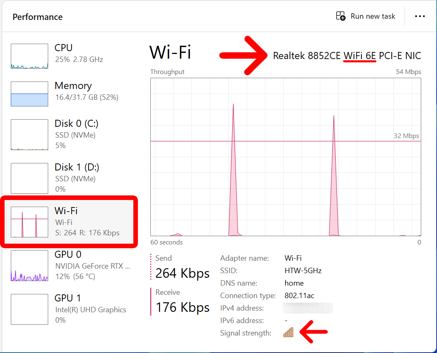The width and height of the screenshot is (437, 353).
Task: Click the Run new task button
Action: coord(366,16)
